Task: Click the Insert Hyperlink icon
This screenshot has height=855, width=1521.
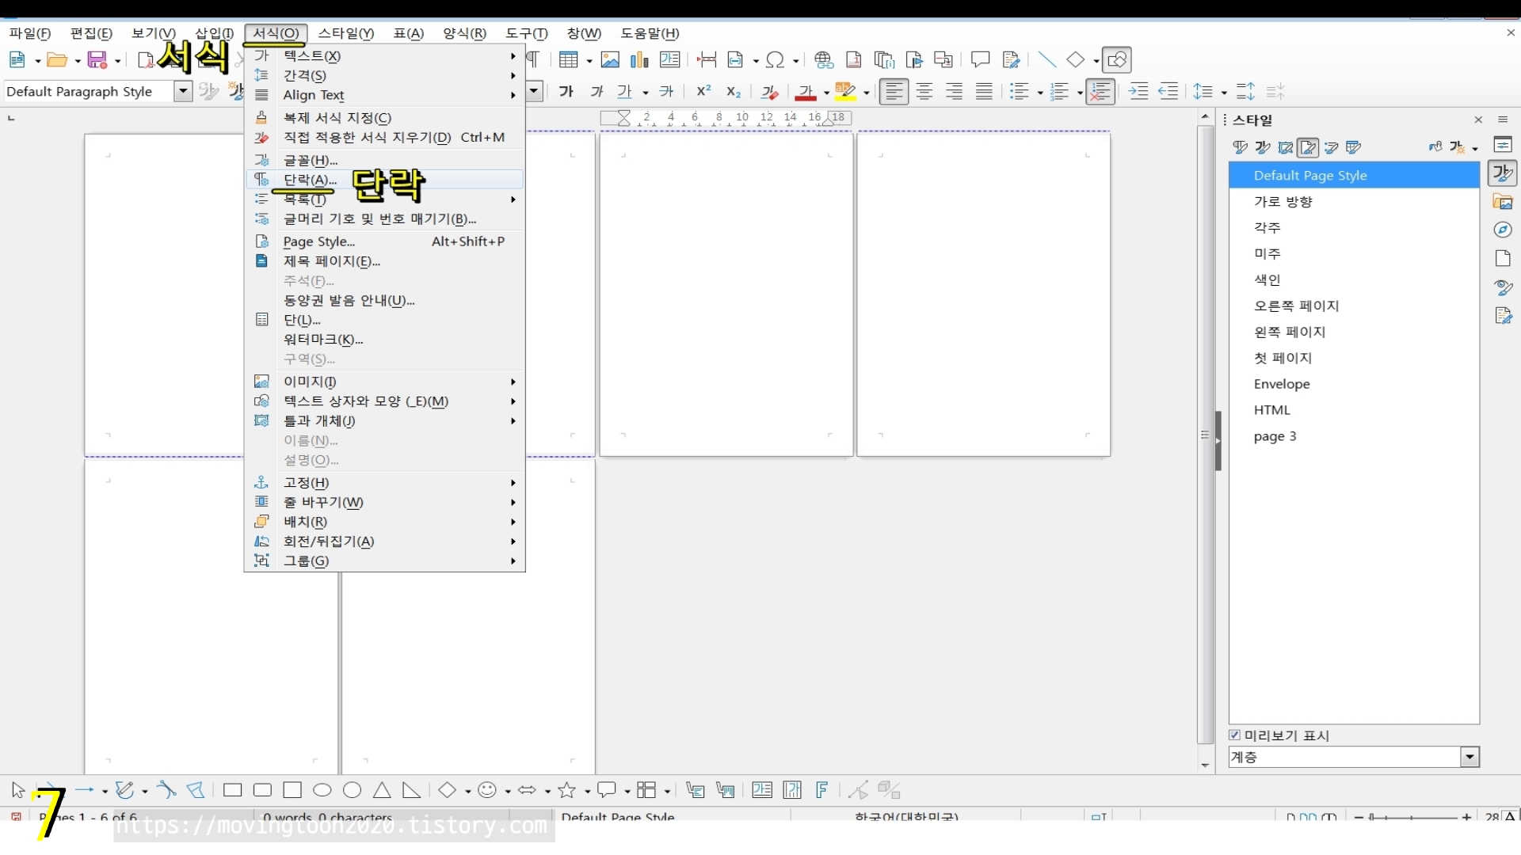Action: click(824, 60)
